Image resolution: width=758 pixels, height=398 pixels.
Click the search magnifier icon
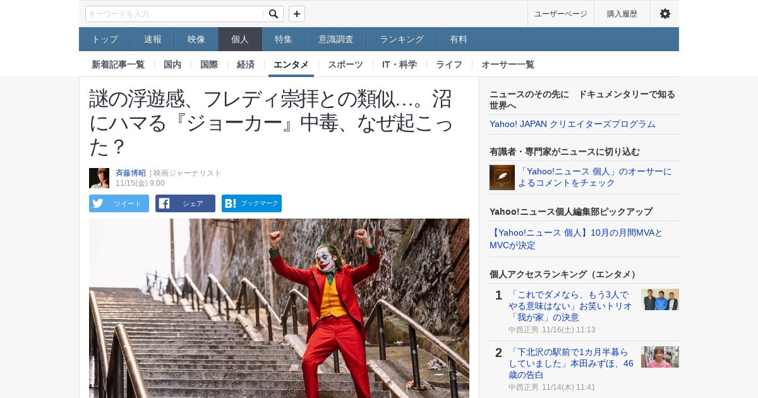pyautogui.click(x=274, y=14)
